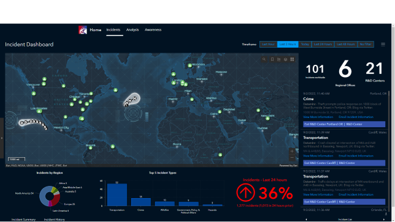Open Esri R&D Center Portland OR button

point(344,124)
